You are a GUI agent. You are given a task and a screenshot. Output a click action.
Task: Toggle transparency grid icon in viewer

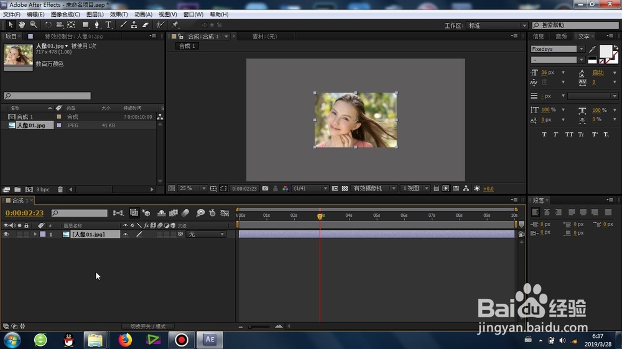click(x=345, y=189)
